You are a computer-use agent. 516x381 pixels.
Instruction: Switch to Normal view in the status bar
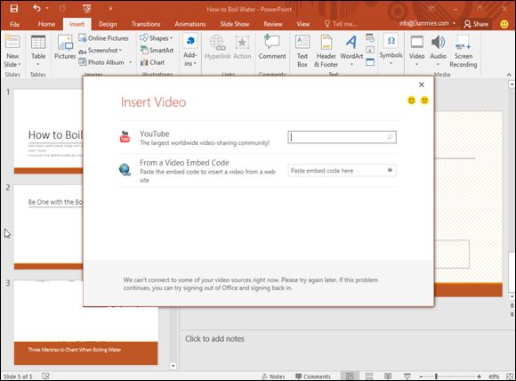pyautogui.click(x=351, y=376)
